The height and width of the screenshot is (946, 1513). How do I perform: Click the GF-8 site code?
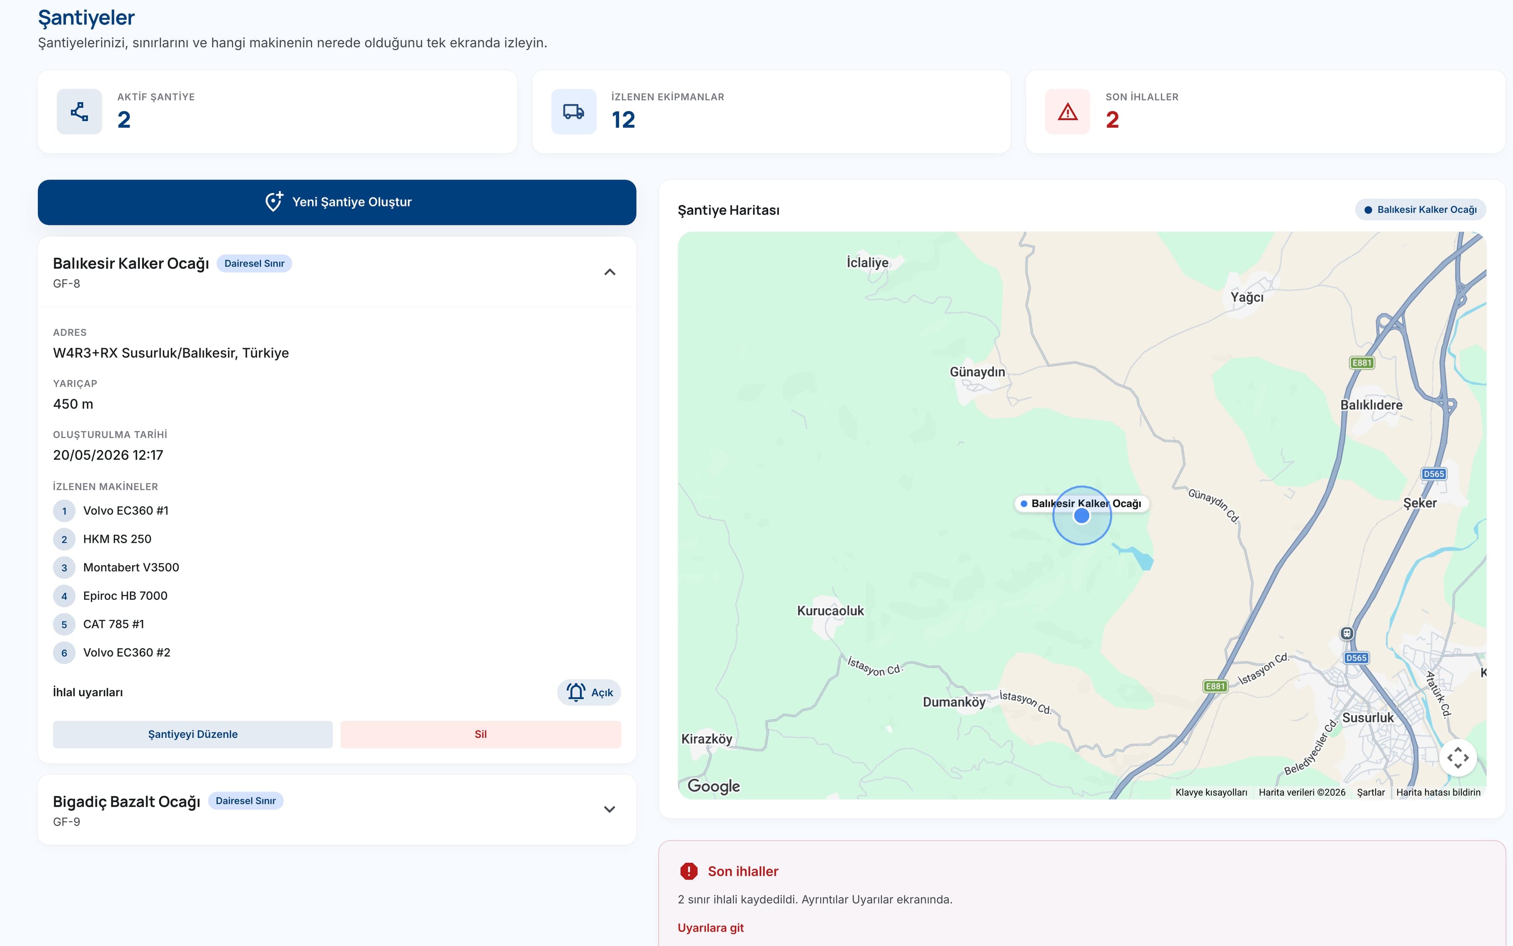tap(66, 283)
